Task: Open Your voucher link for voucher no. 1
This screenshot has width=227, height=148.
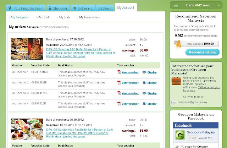Action: [x=130, y=72]
